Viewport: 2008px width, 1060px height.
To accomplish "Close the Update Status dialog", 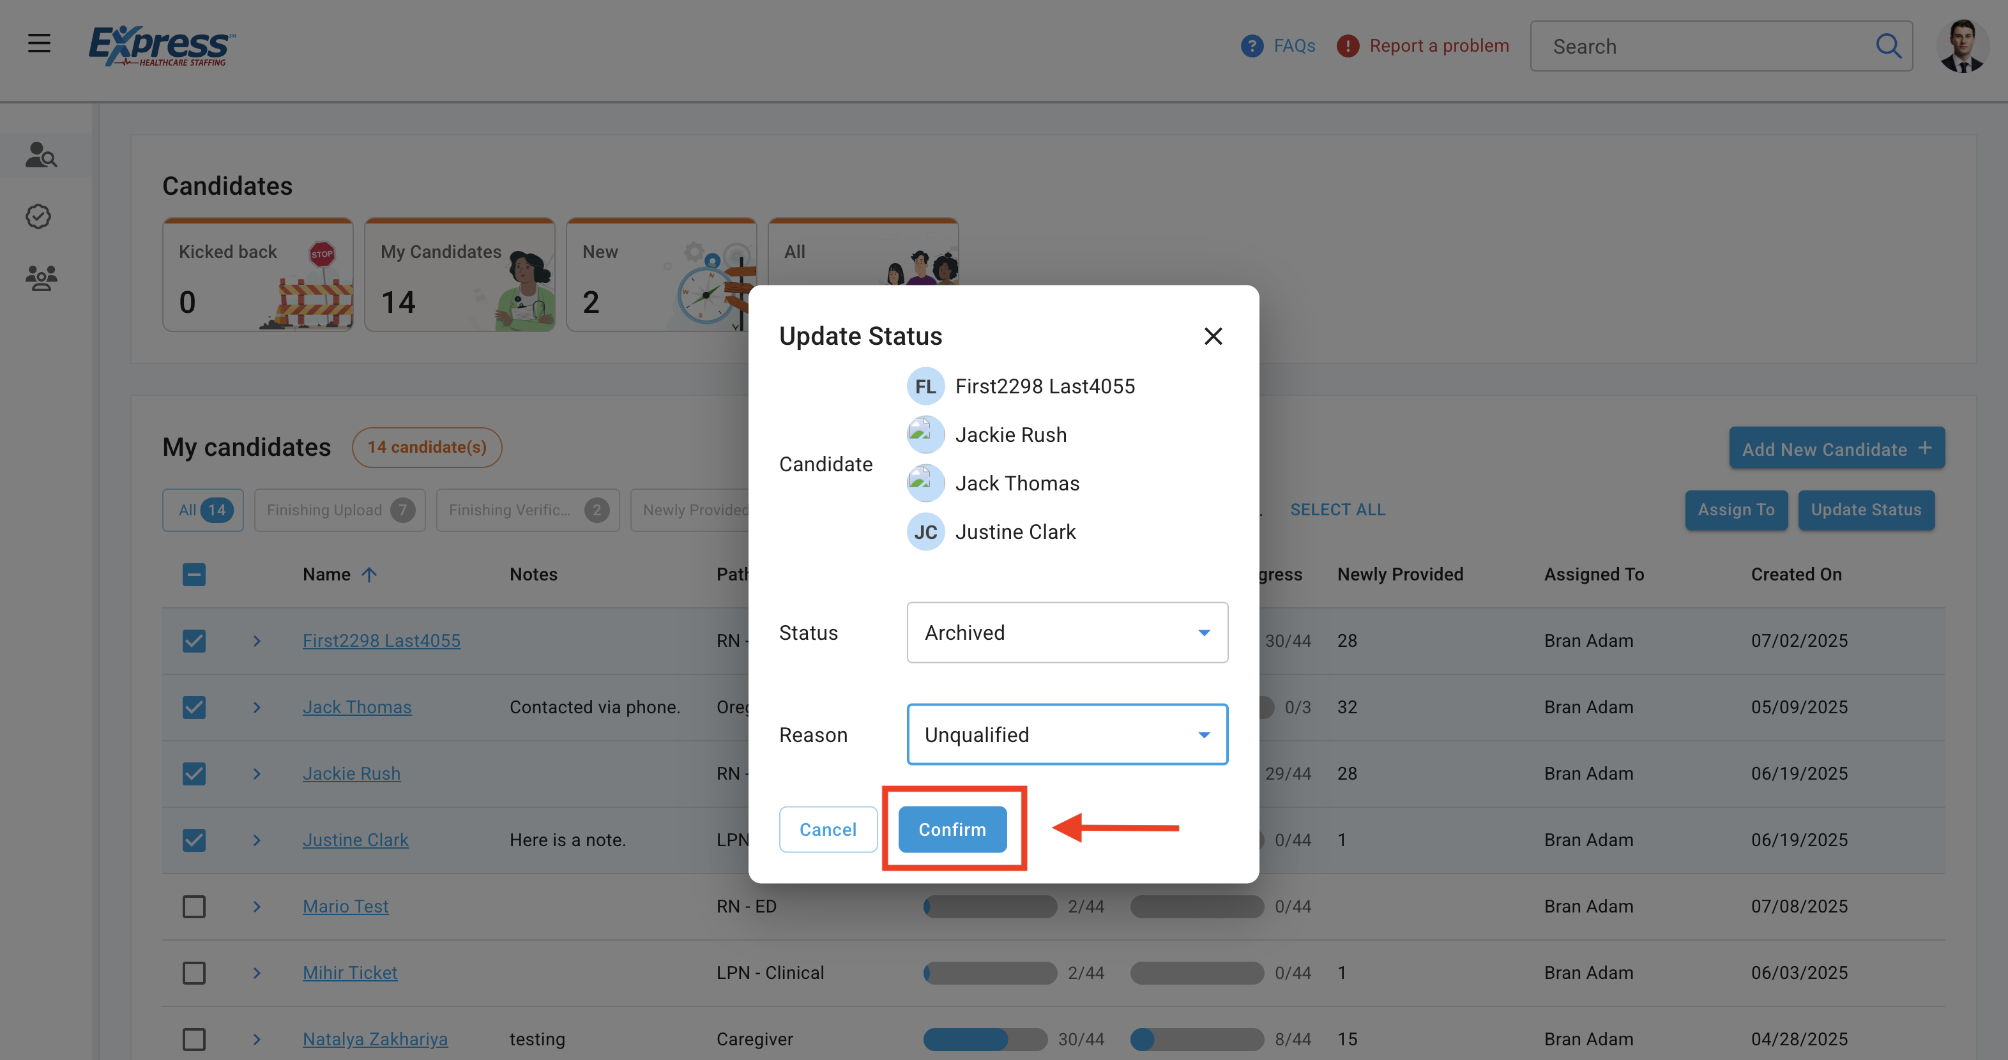I will point(1213,336).
